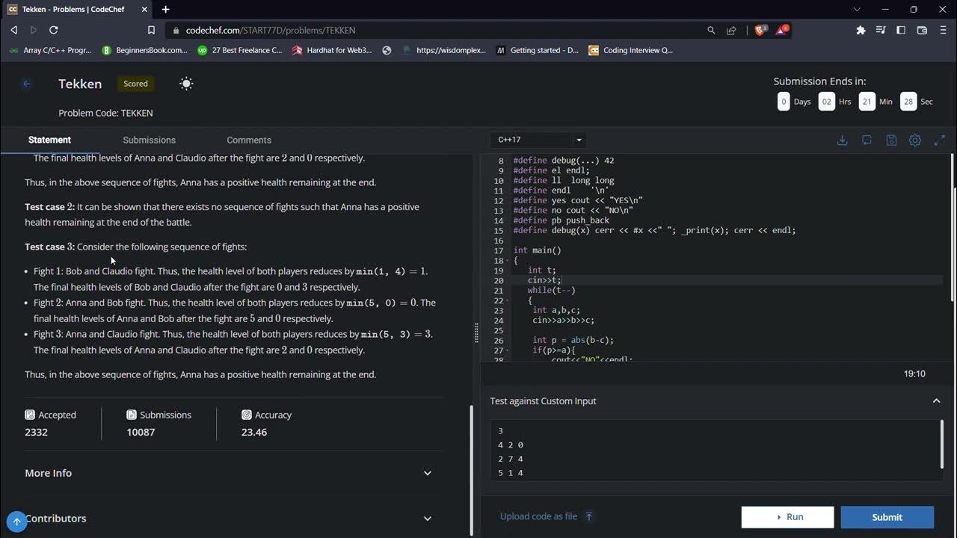This screenshot has height=538, width=957.
Task: Expand the Contributors section
Action: click(228, 519)
